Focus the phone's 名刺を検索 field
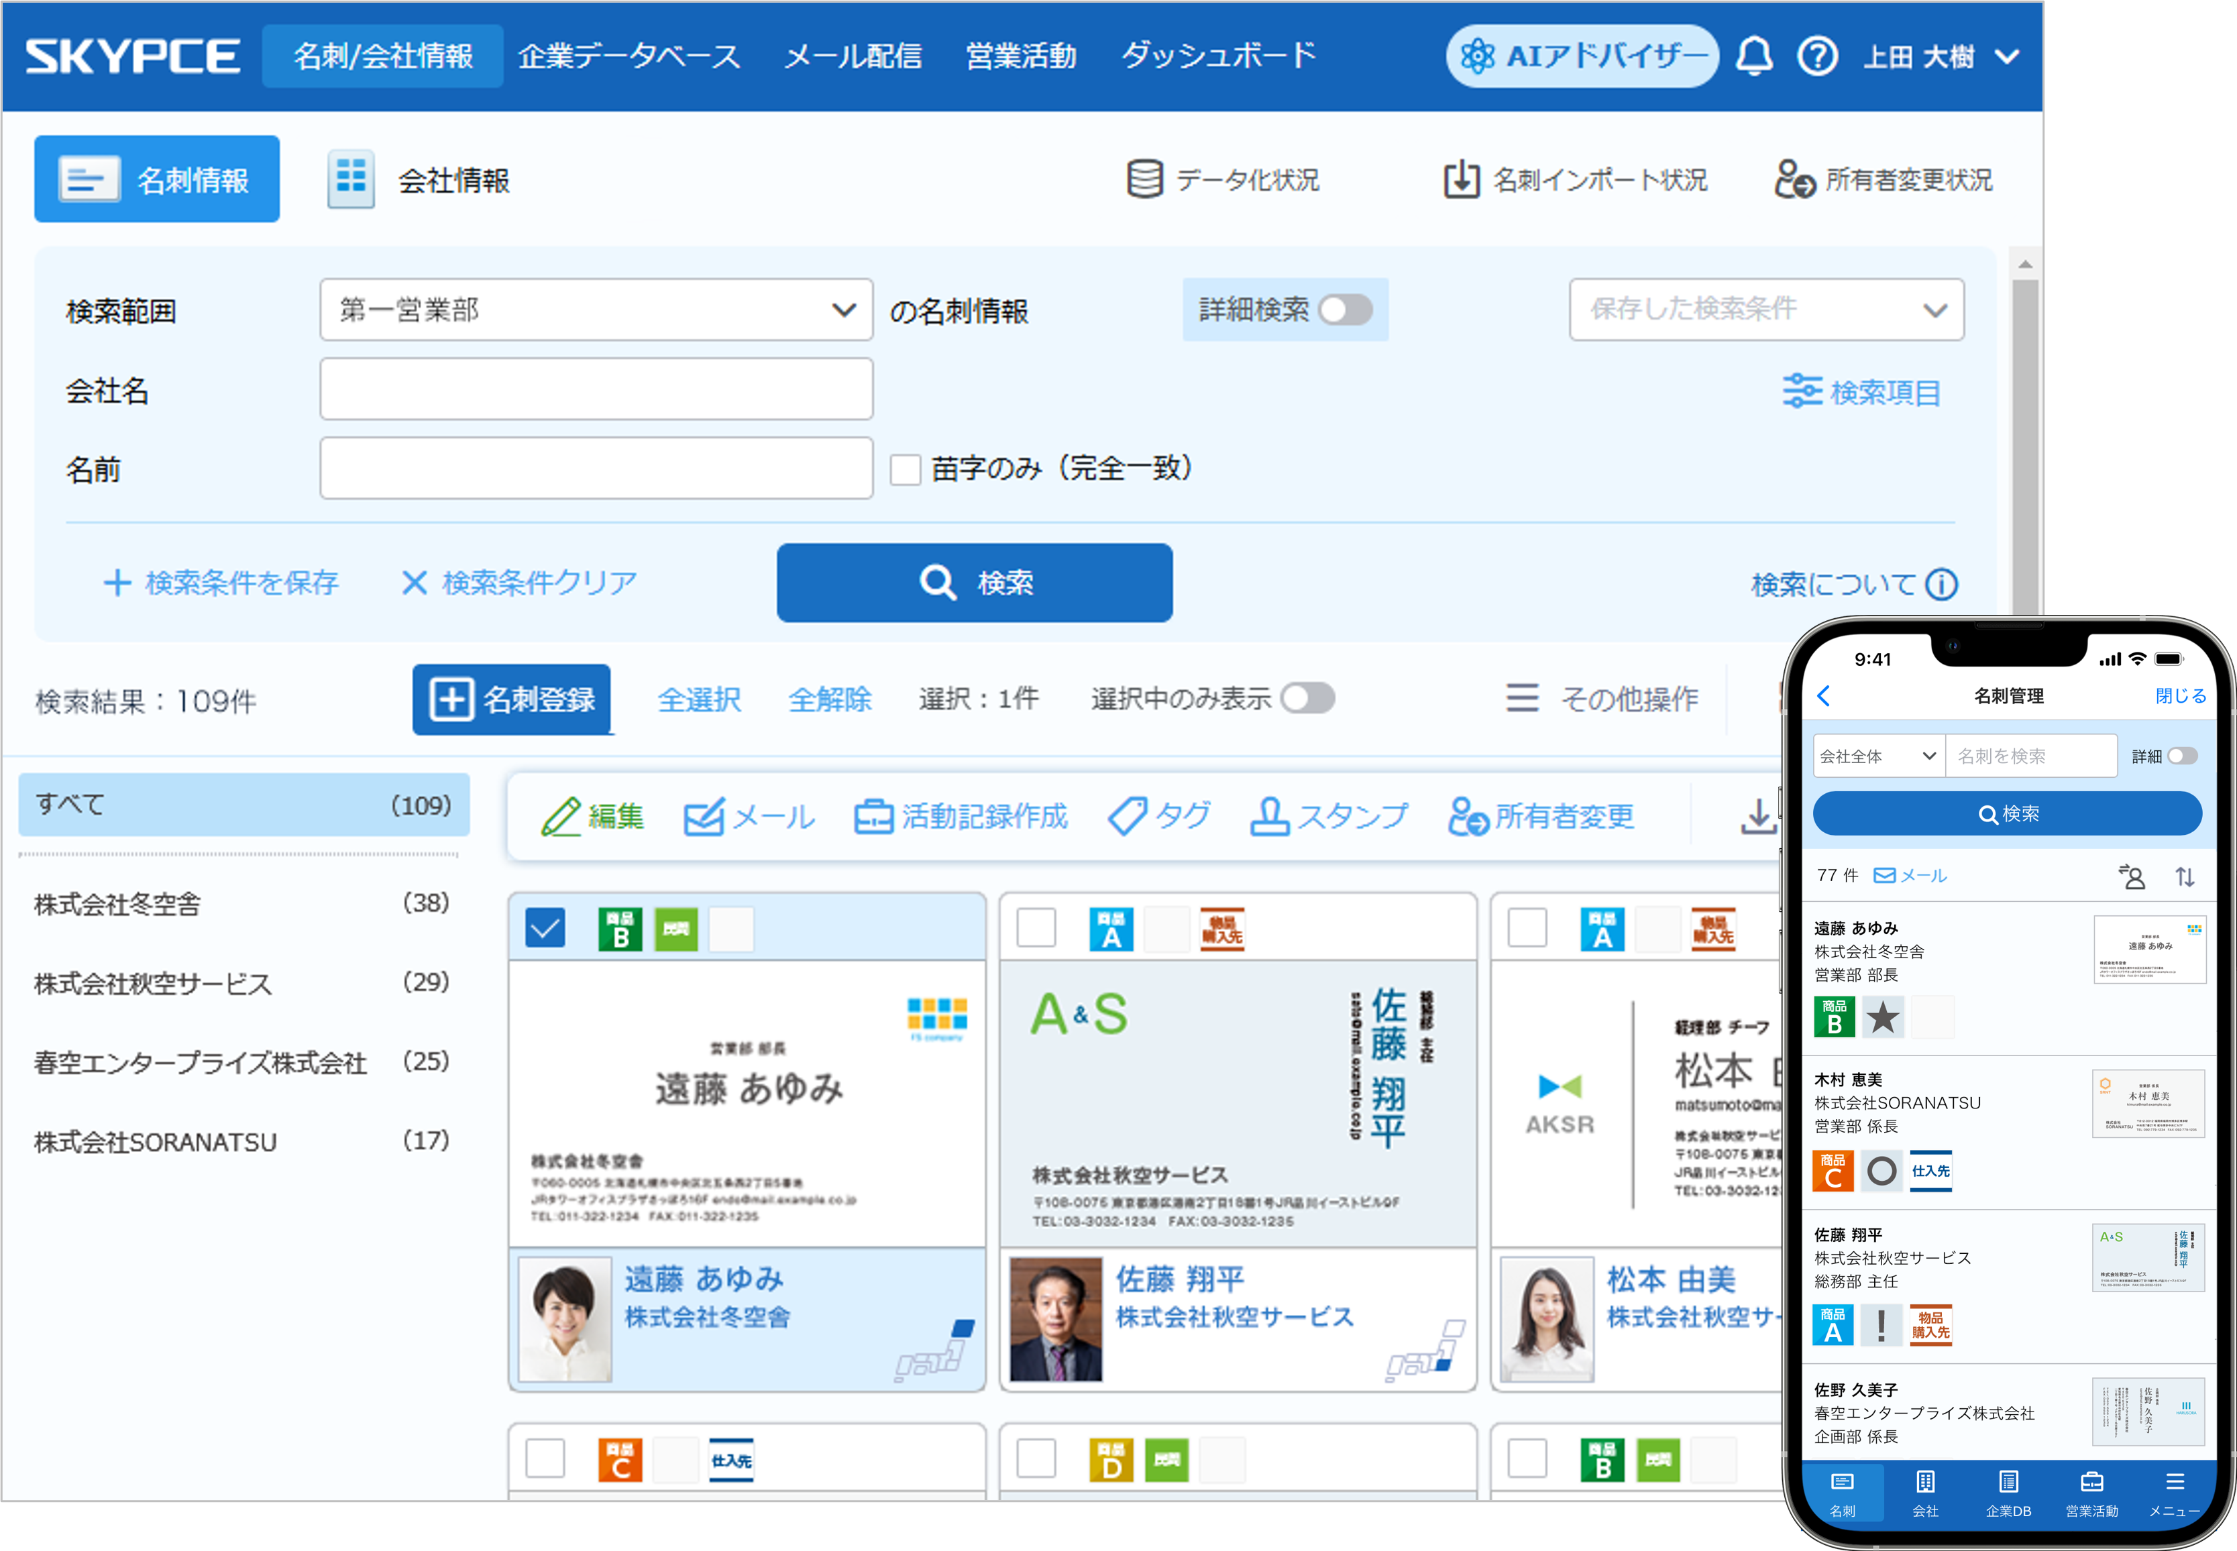Screen dimensions: 2237x1551 point(2031,756)
